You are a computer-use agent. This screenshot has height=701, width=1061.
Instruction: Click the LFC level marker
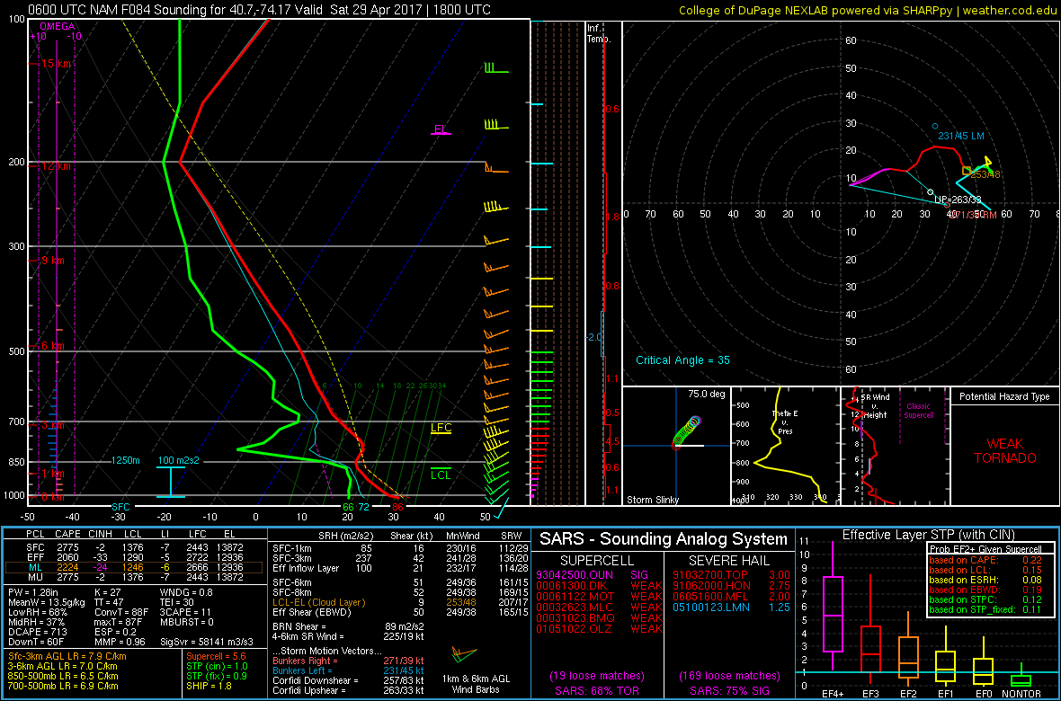click(441, 429)
